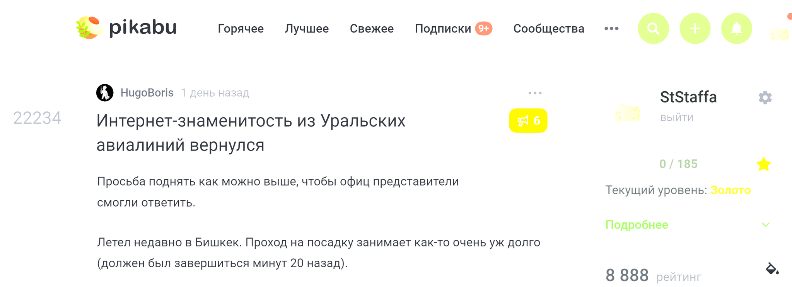Click the выйти logout link
Viewport: 792px width, 287px height.
point(676,118)
